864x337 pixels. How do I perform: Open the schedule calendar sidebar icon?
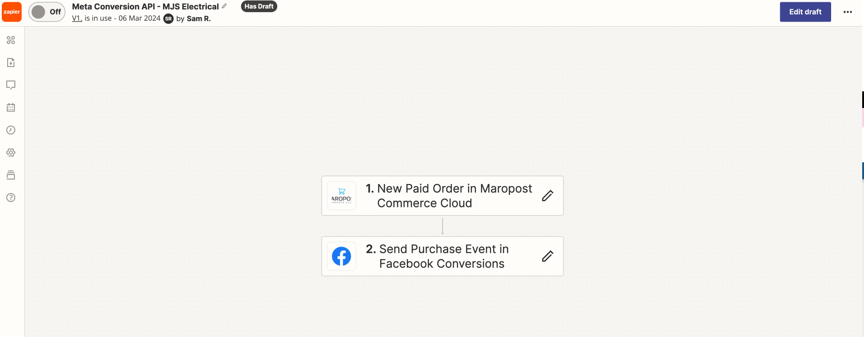point(11,108)
